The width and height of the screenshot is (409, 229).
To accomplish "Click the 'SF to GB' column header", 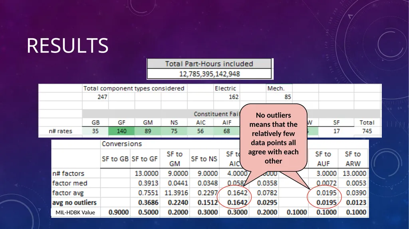I will pyautogui.click(x=115, y=159).
